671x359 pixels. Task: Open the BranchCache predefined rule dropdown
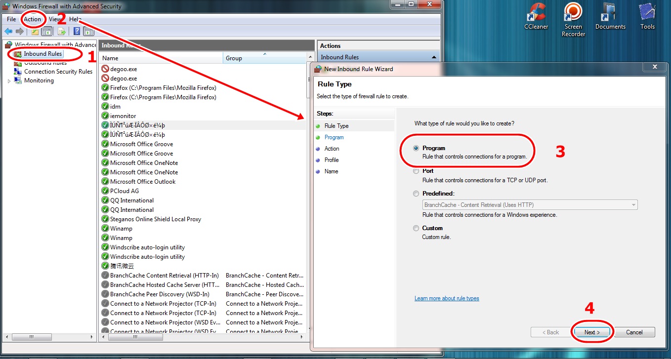click(530, 205)
